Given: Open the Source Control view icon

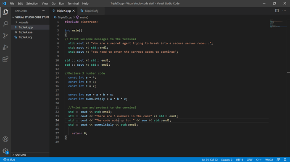Looking at the screenshot, I should 5,36.
